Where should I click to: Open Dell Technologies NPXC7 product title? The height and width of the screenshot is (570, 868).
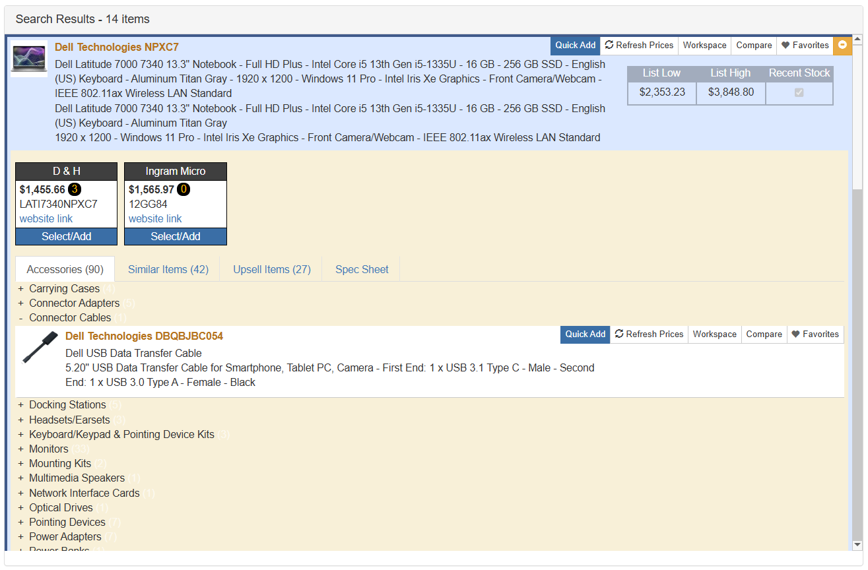click(117, 47)
